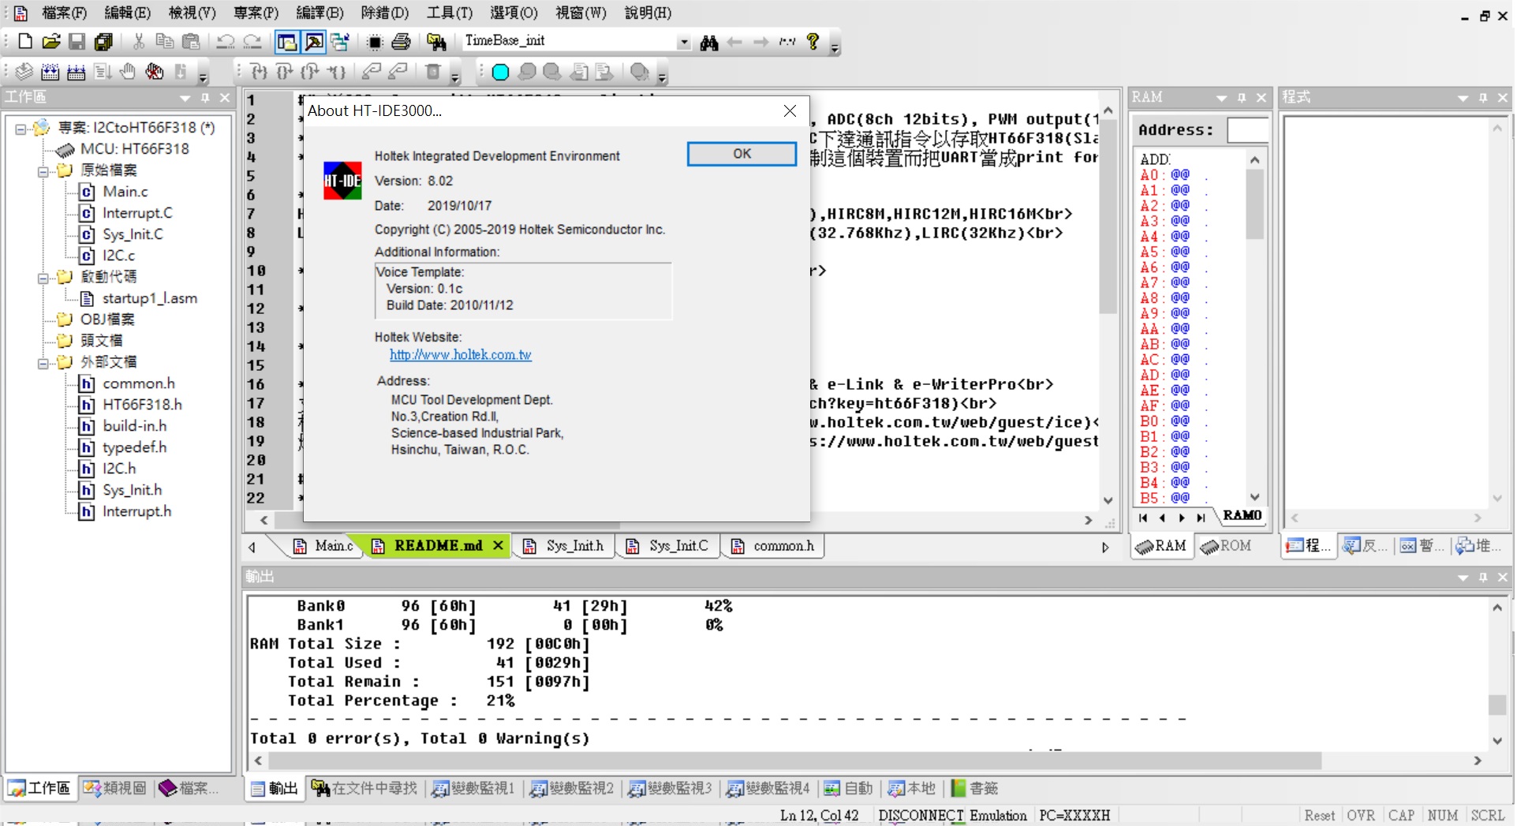Screen dimensions: 1517x826
Task: Close the About HT-IDE3000 dialog
Action: pos(790,111)
